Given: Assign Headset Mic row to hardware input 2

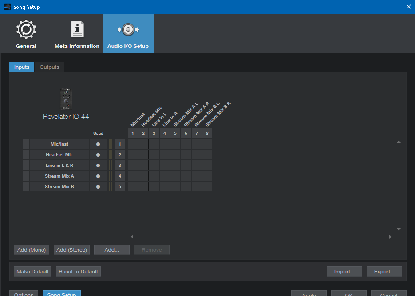Looking at the screenshot, I should pos(143,154).
